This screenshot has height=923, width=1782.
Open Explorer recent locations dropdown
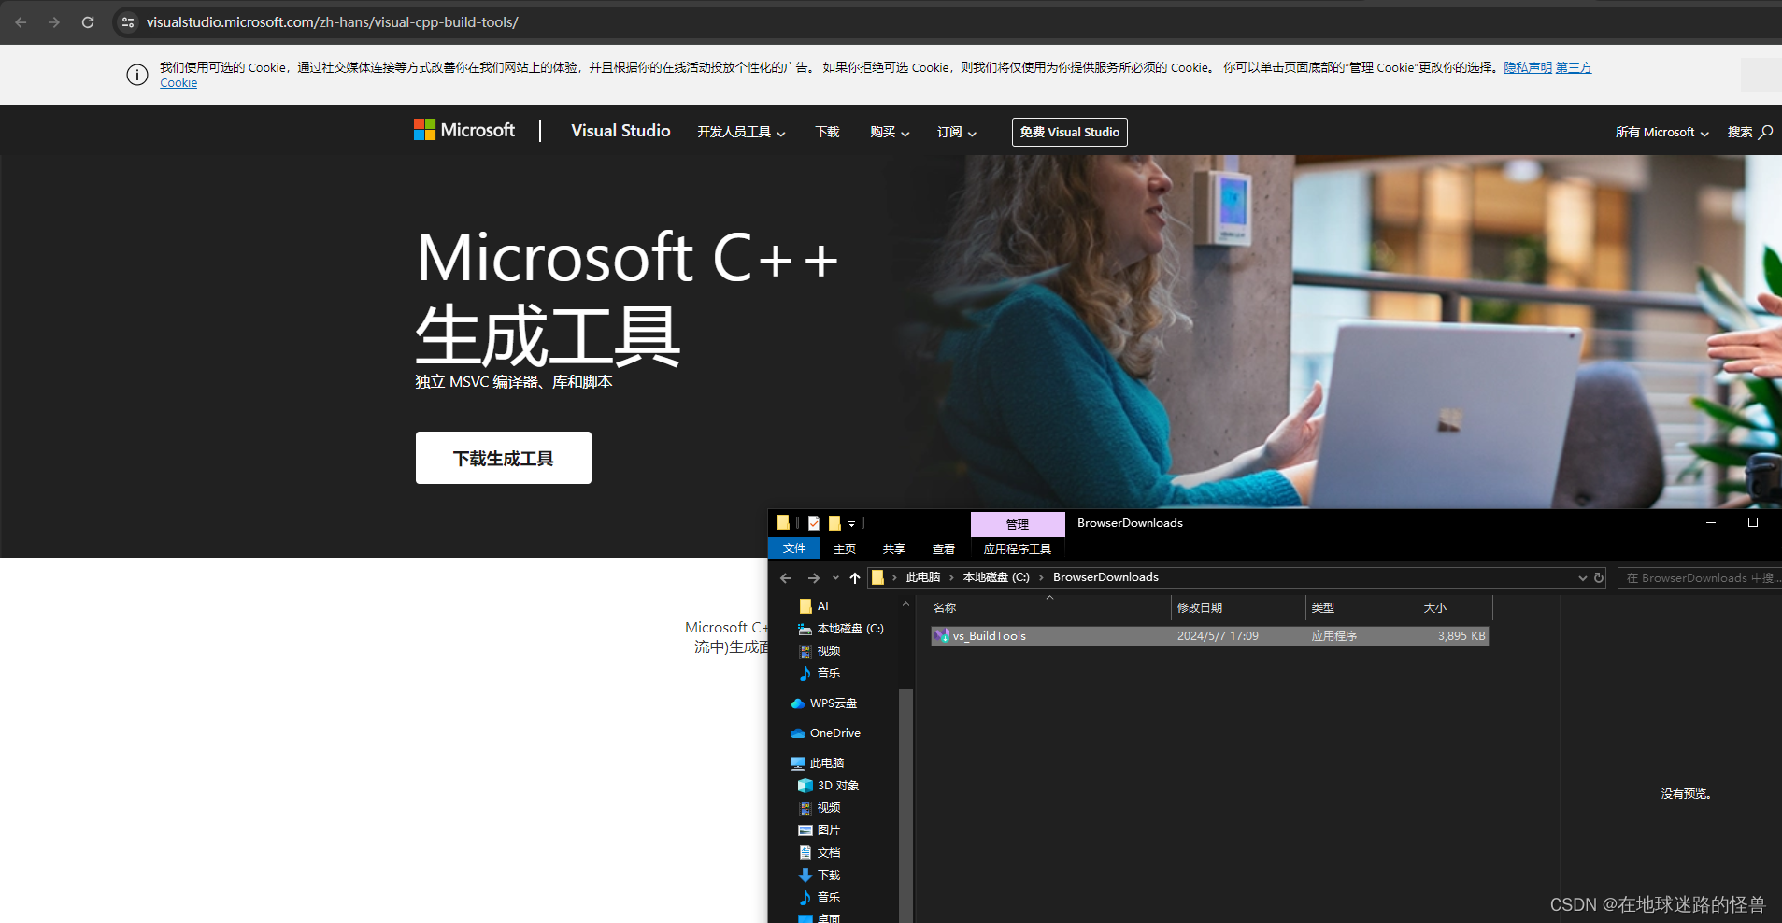[x=835, y=578]
